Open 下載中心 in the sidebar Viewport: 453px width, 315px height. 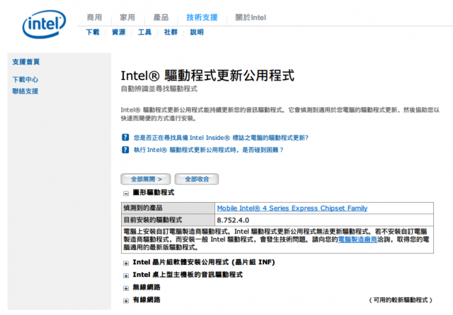(x=25, y=79)
